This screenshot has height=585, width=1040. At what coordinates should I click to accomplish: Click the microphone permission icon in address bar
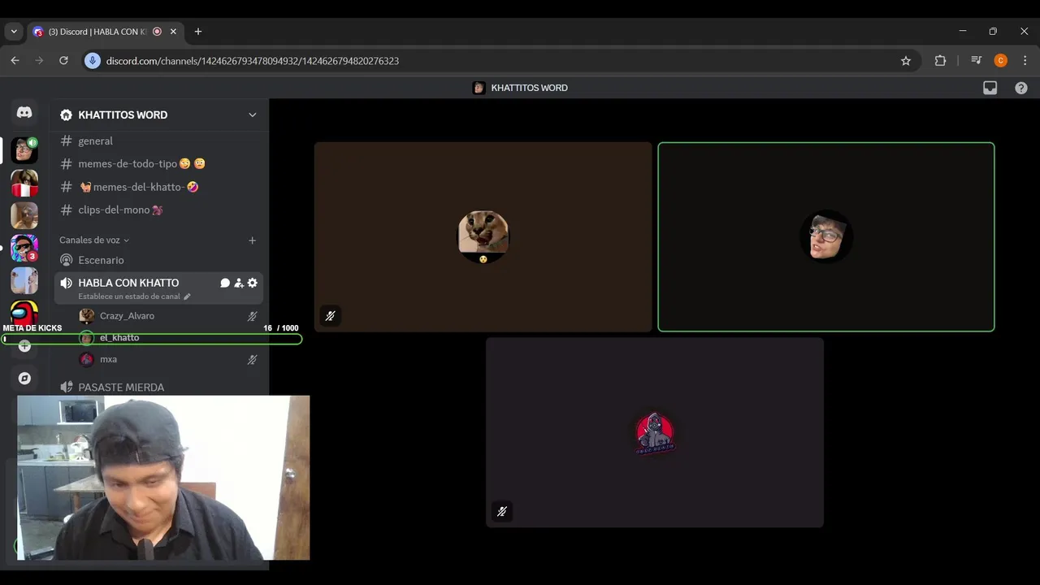pyautogui.click(x=93, y=61)
